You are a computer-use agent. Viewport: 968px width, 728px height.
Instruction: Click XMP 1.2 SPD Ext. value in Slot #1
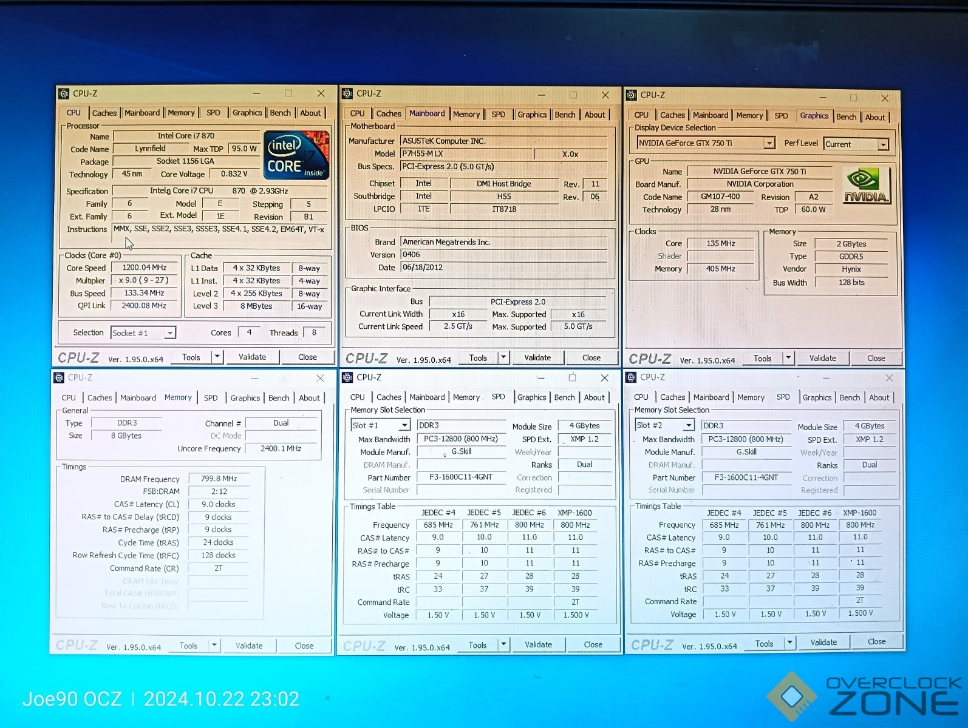[x=585, y=439]
